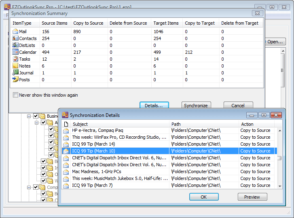This screenshot has height=218, width=294.
Task: Click Mail Target Items value 1046
Action: (159, 32)
